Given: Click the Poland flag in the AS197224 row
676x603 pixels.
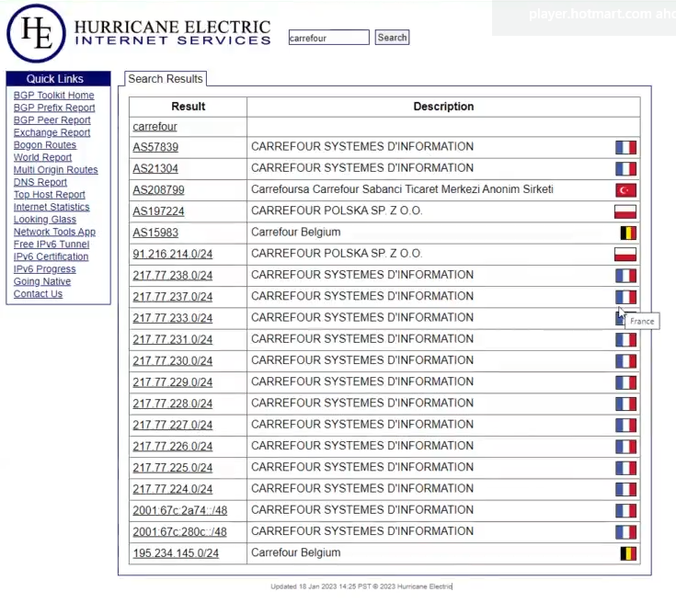Looking at the screenshot, I should click(x=625, y=211).
